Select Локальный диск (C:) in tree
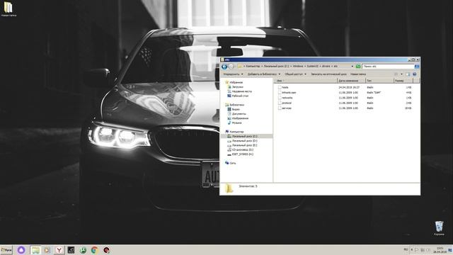453x255 pixels. click(242, 136)
